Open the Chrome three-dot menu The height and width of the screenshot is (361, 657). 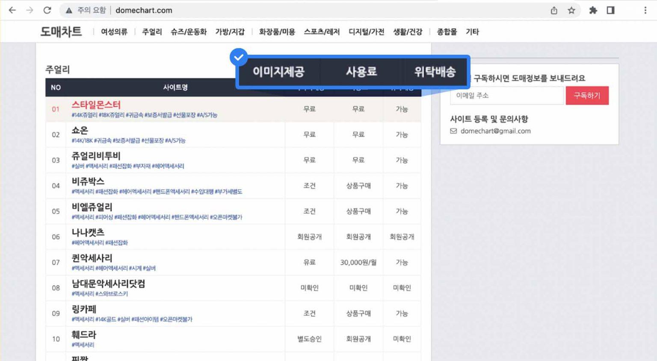[645, 10]
